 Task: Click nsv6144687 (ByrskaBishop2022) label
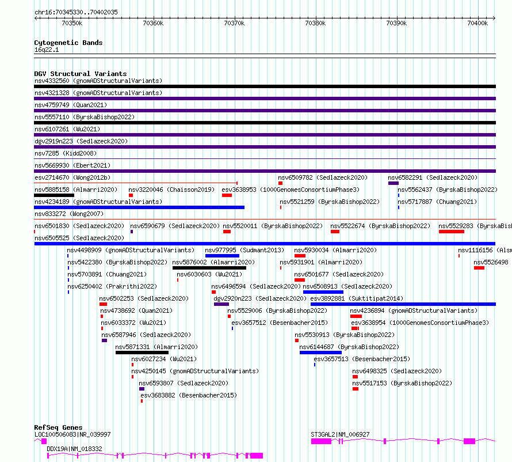tap(349, 347)
